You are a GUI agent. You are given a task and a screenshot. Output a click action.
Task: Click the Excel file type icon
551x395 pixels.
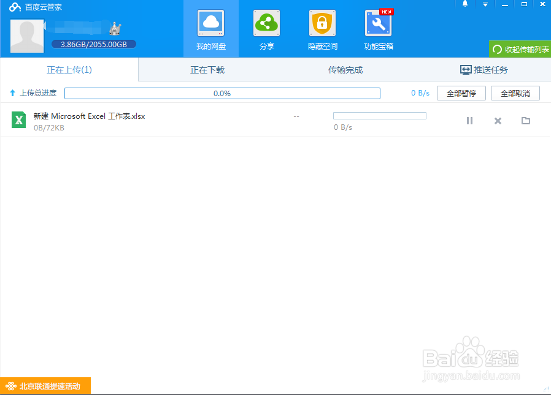pos(18,119)
